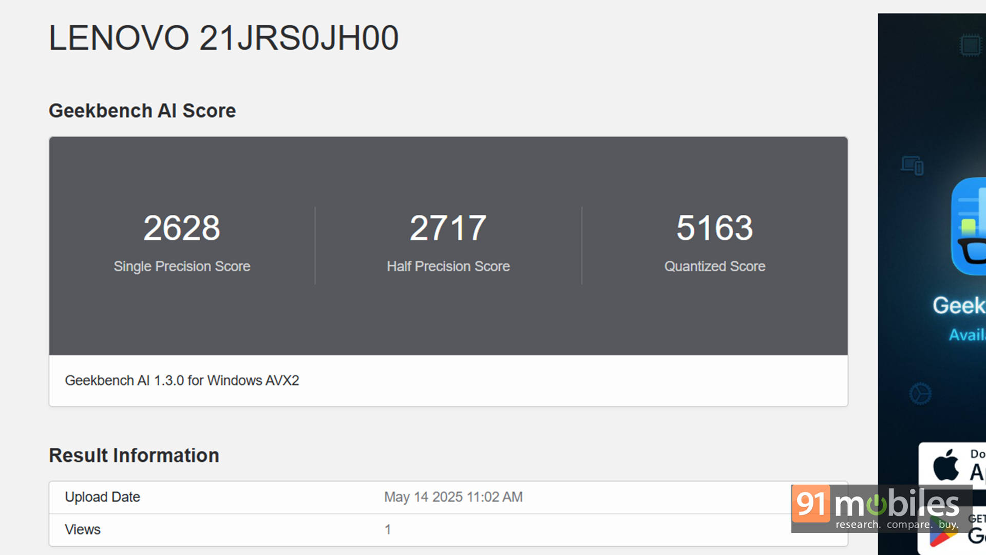Click the Geek text in the sidebar ad
Screen dimensions: 986x555
click(959, 305)
